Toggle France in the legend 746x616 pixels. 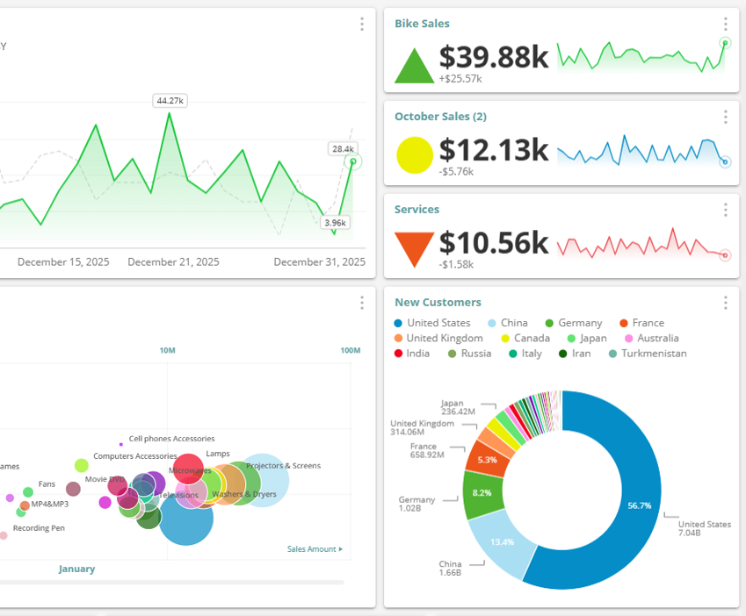[x=641, y=323]
